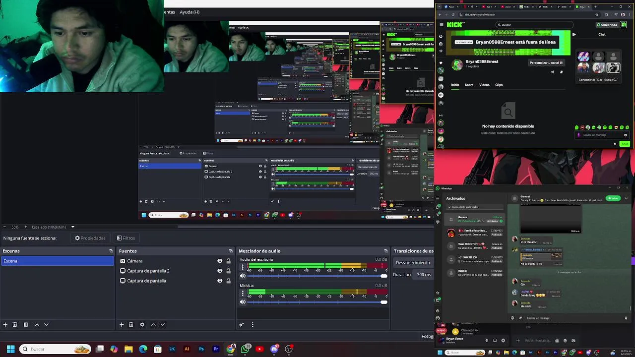The height and width of the screenshot is (357, 635).
Task: Pop out the Fuentes dock panel
Action: coord(231,251)
